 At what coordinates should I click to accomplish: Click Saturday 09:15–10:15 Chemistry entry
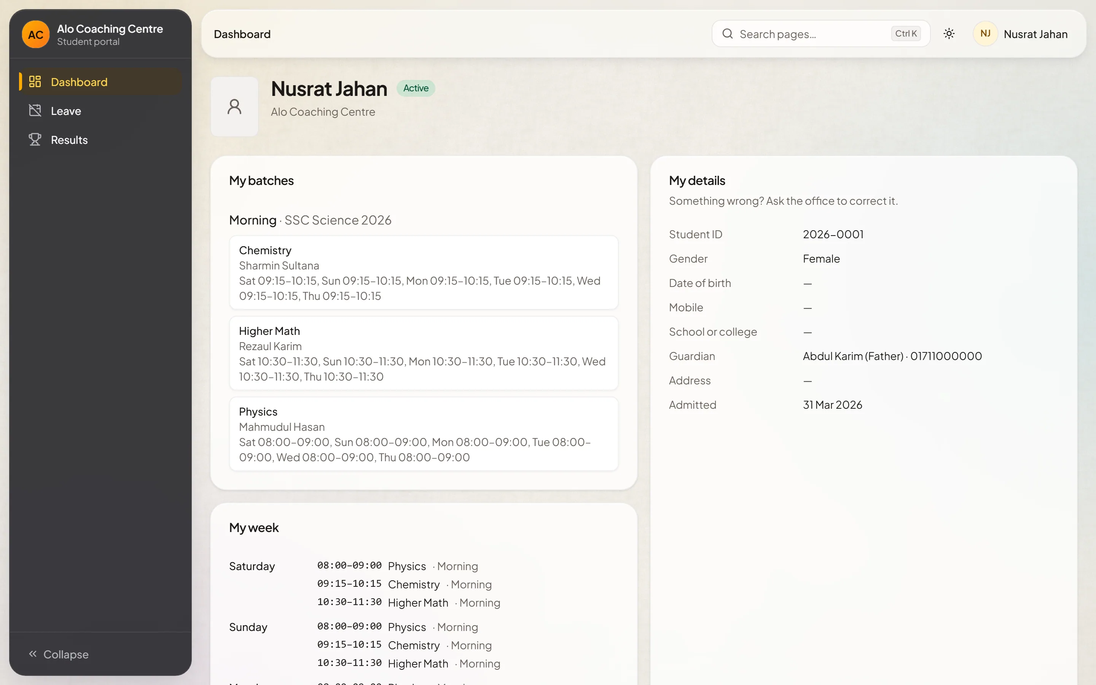405,585
